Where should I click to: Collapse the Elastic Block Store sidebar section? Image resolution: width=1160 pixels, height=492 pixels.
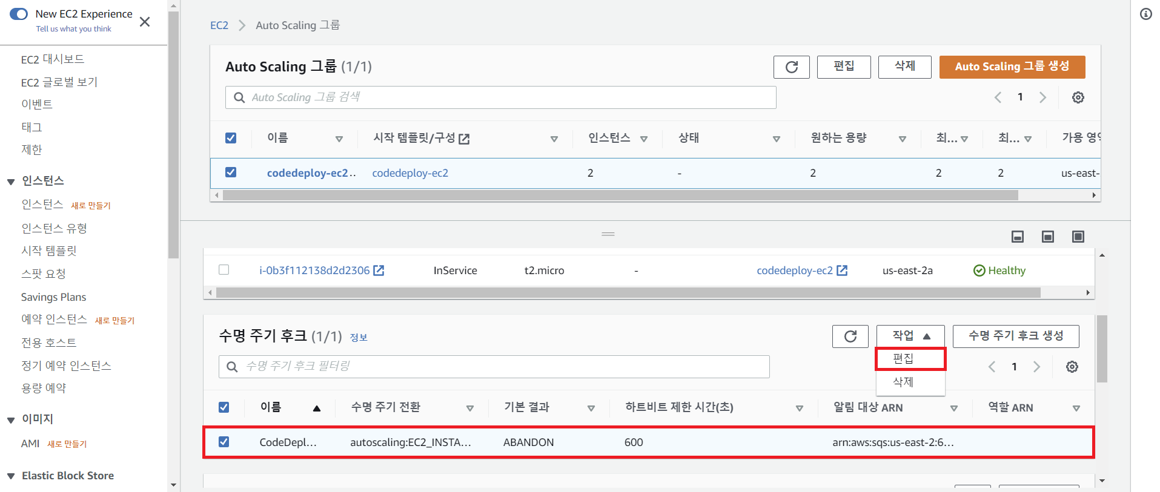pyautogui.click(x=11, y=476)
